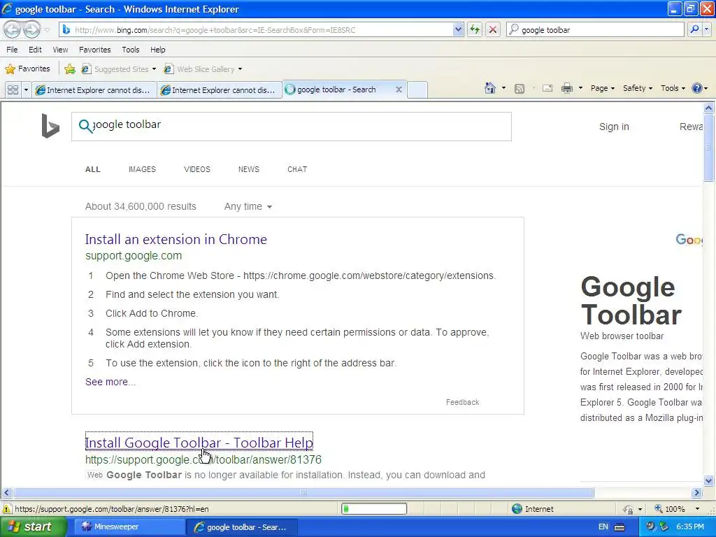The height and width of the screenshot is (537, 716).
Task: Click the horizontal scrollbar right arrow
Action: tap(696, 493)
